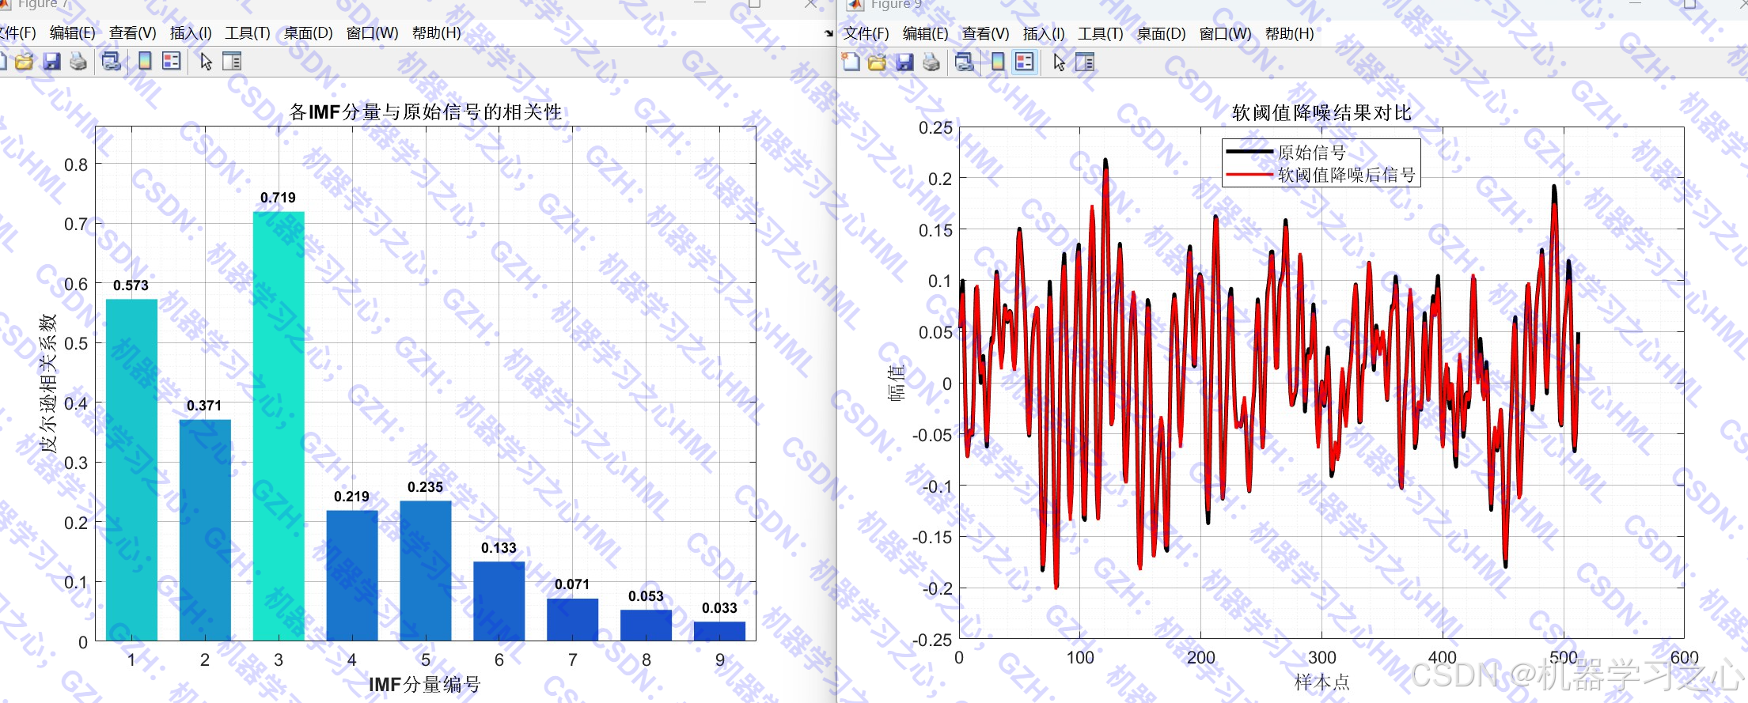Create new figure from Figure 9 toolbar
Viewport: 1748px width, 703px height.
point(851,62)
